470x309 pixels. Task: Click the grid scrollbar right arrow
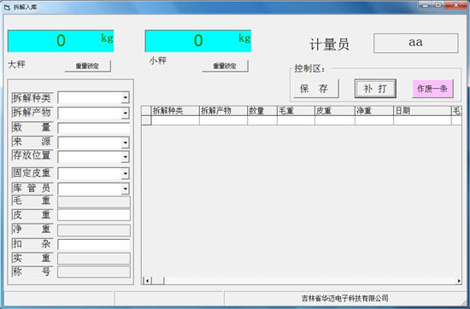click(x=459, y=281)
